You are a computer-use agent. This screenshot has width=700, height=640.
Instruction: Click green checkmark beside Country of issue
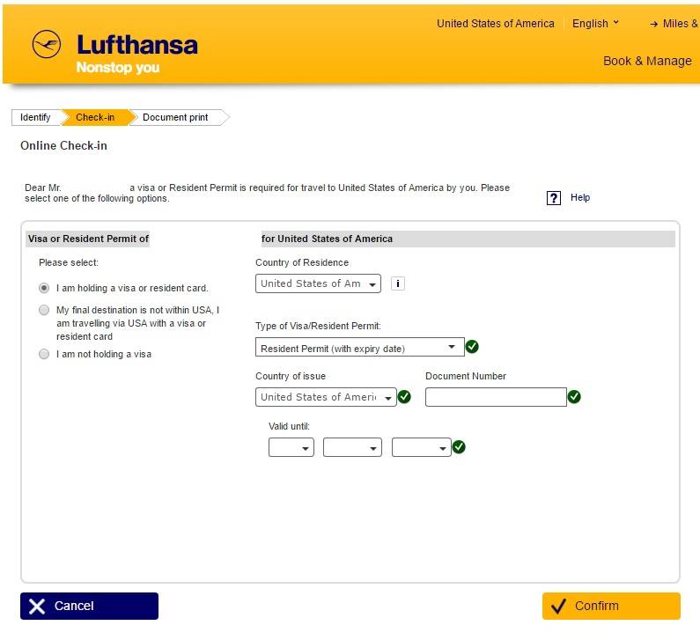click(x=404, y=397)
